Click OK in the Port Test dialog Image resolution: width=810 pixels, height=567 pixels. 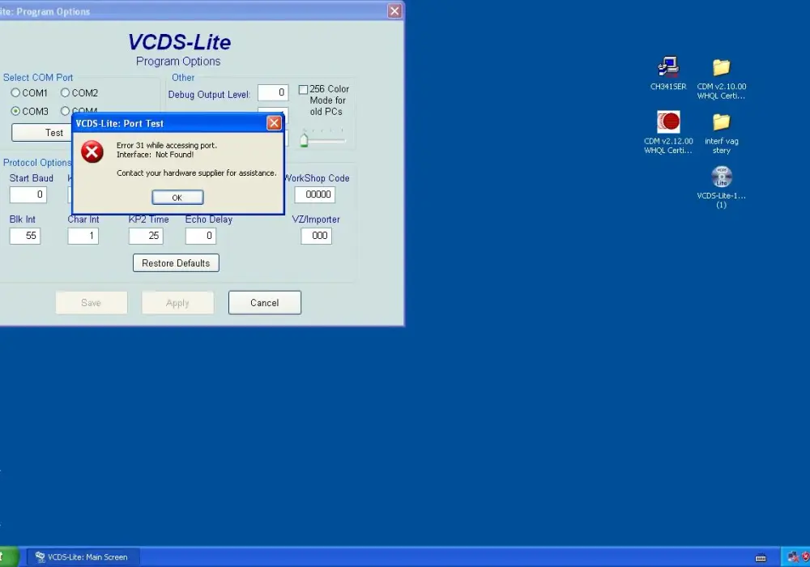coord(177,198)
